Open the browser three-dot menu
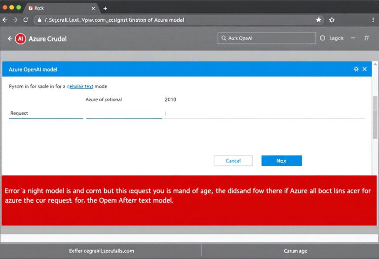 (373, 20)
